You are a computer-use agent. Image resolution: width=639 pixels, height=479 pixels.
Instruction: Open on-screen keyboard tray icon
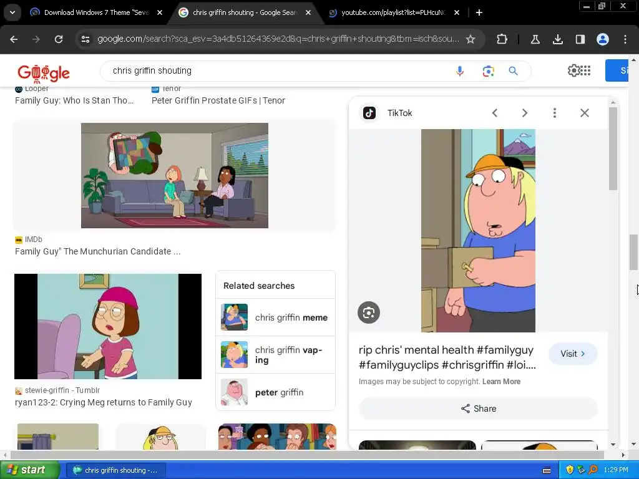tap(547, 470)
